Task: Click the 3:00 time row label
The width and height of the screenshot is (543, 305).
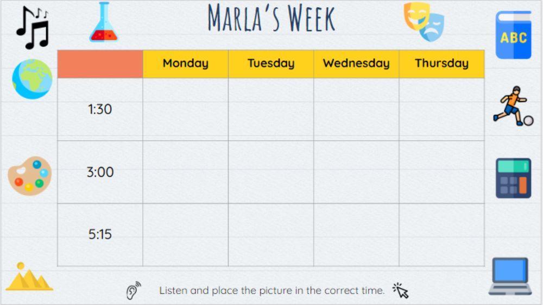Action: pos(100,172)
